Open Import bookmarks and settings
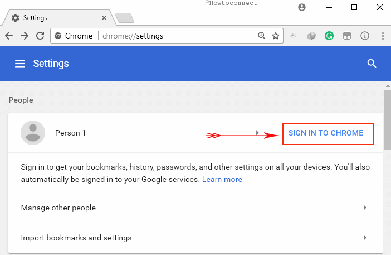 tap(195, 238)
